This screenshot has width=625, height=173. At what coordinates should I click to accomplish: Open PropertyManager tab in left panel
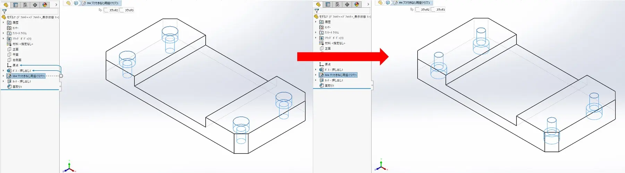point(16,5)
